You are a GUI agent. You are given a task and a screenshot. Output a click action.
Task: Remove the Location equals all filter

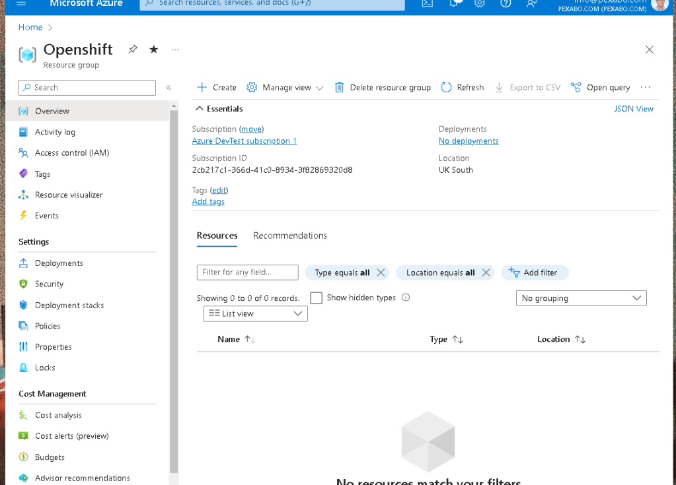pos(486,273)
